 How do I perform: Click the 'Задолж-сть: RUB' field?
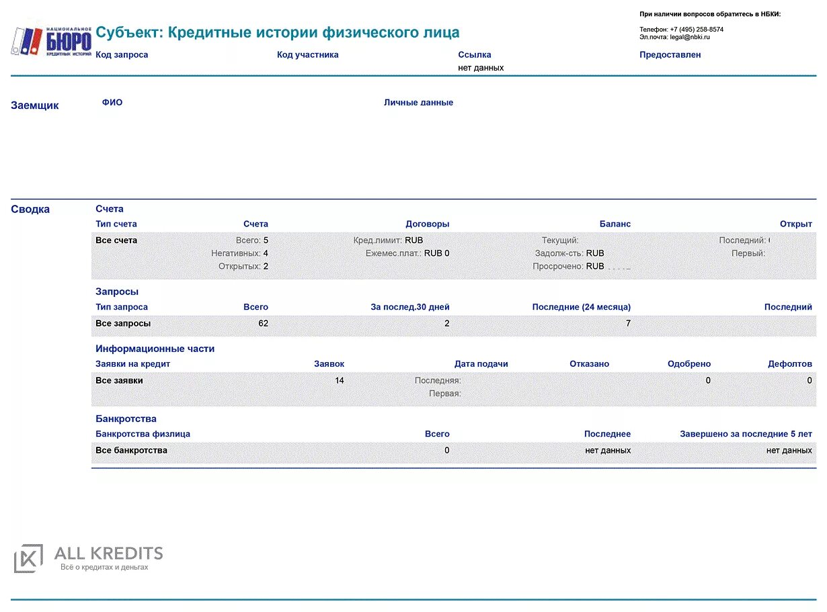click(570, 253)
